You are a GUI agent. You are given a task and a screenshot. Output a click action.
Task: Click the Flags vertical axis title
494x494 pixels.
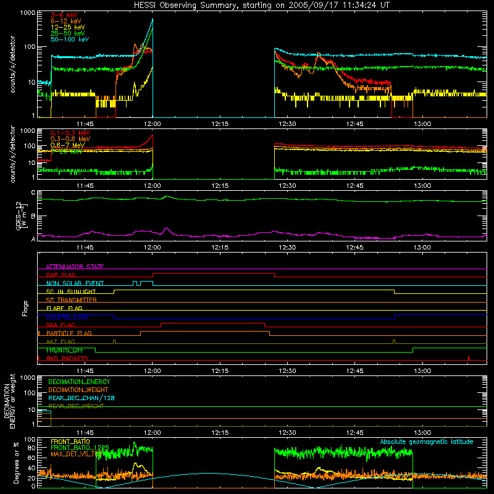click(x=25, y=308)
